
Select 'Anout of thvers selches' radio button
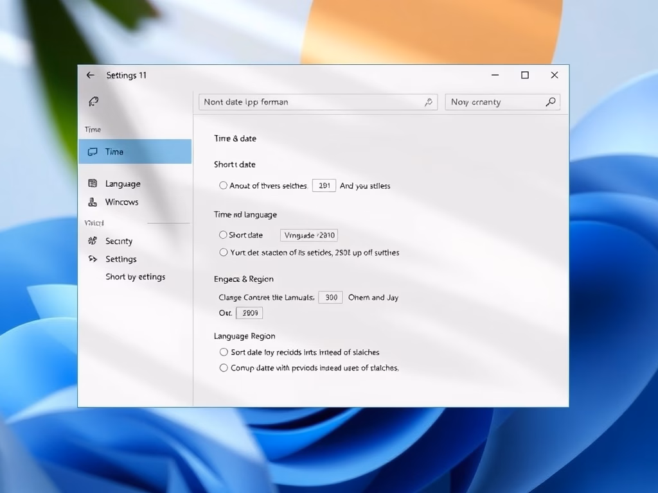223,186
